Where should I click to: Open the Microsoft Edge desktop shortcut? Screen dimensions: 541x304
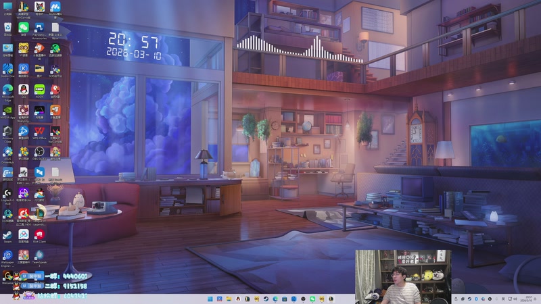[7, 93]
